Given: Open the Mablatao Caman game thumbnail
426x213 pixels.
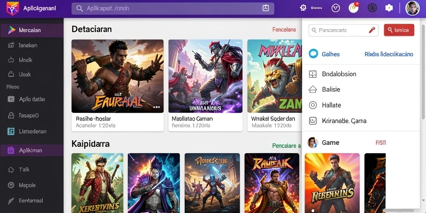Looking at the screenshot, I should pos(206,76).
